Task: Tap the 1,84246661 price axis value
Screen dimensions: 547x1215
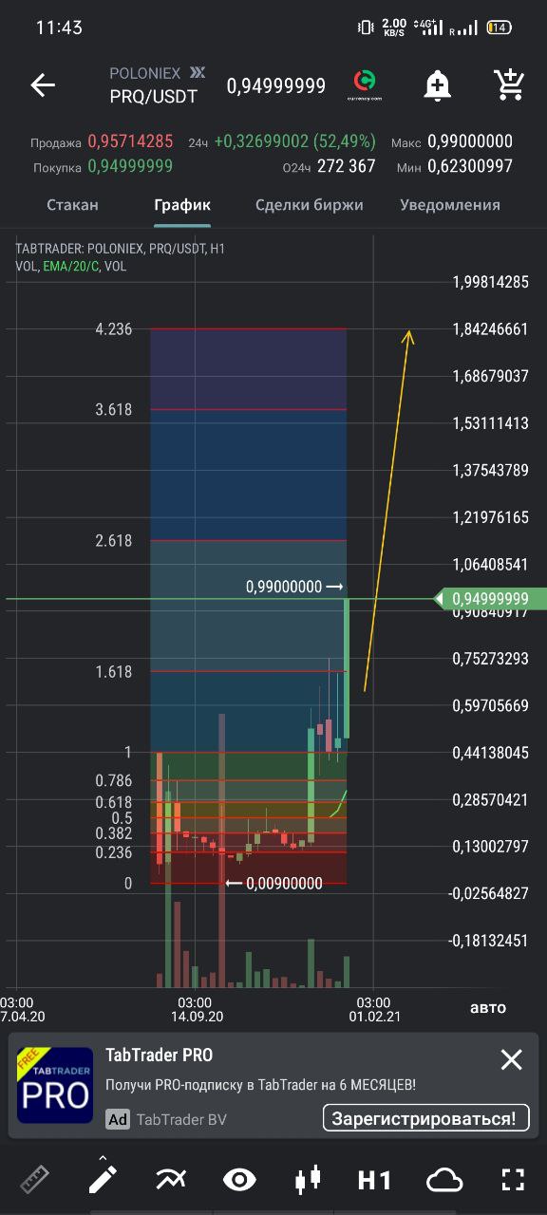Action: (491, 329)
